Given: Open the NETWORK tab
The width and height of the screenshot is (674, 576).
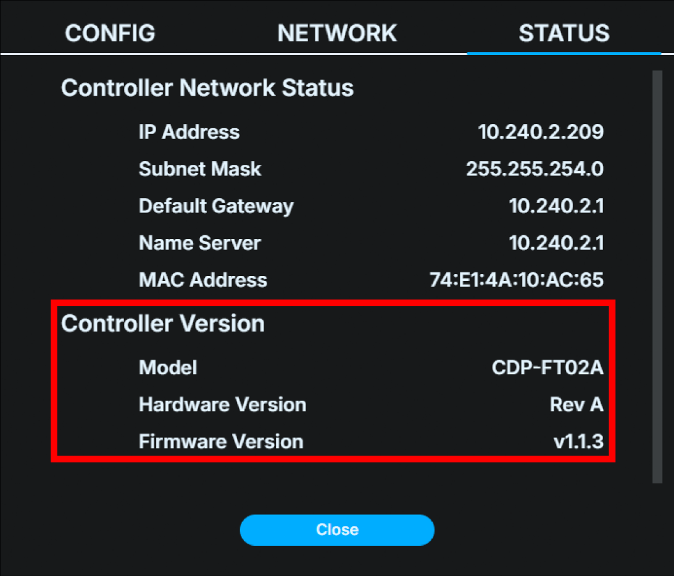Looking at the screenshot, I should pos(337,33).
